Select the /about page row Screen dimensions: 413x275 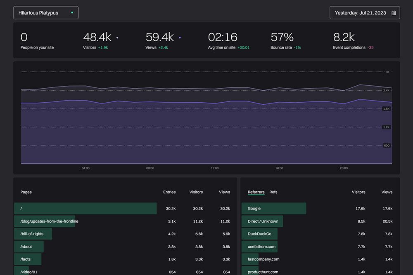tap(26, 247)
